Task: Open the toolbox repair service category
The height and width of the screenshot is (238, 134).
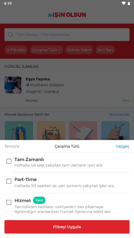Action: [x=51, y=130]
